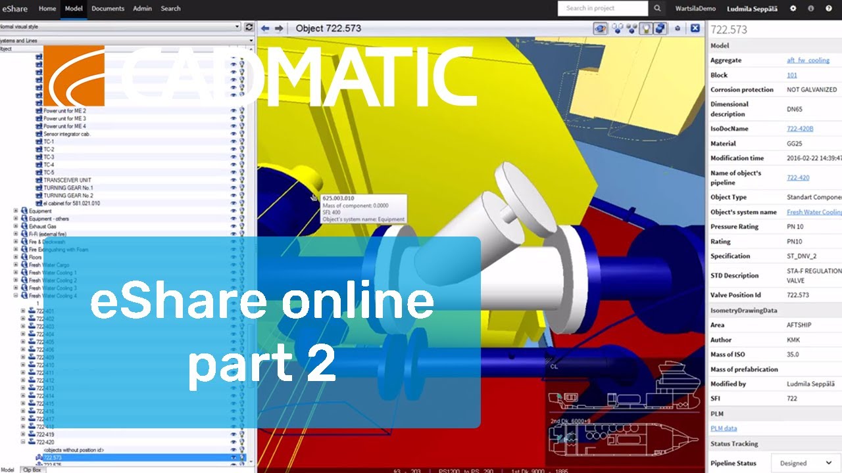Click the eShare logo
Viewport: 842px width, 473px height.
point(14,9)
